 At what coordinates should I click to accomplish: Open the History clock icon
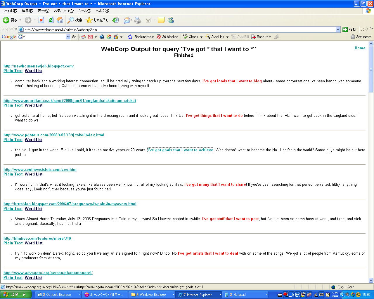point(116,20)
